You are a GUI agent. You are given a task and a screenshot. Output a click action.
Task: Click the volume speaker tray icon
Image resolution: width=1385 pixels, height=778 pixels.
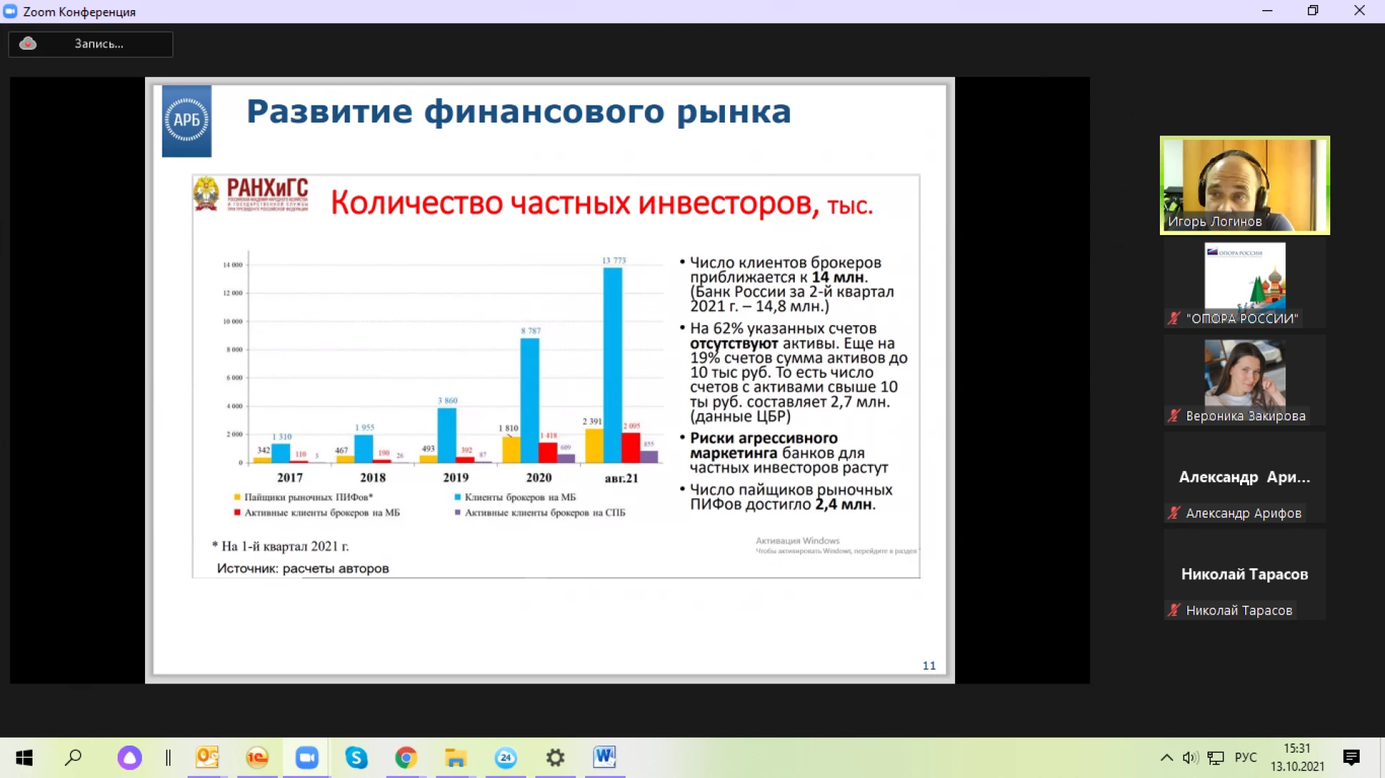click(1190, 758)
